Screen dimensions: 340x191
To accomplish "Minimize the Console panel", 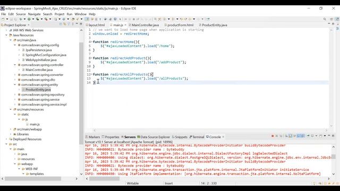I will pos(329,136).
